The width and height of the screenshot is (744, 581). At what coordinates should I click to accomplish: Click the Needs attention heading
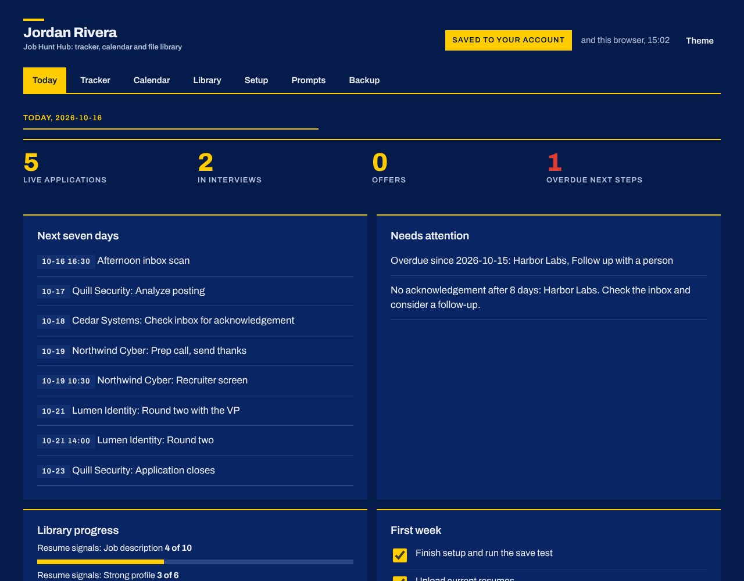pos(430,236)
